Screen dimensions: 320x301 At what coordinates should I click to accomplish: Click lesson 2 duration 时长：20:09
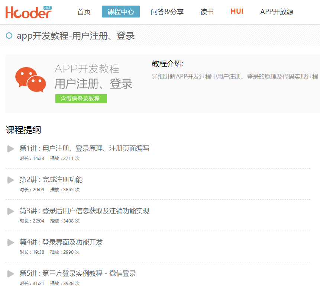click(x=32, y=190)
